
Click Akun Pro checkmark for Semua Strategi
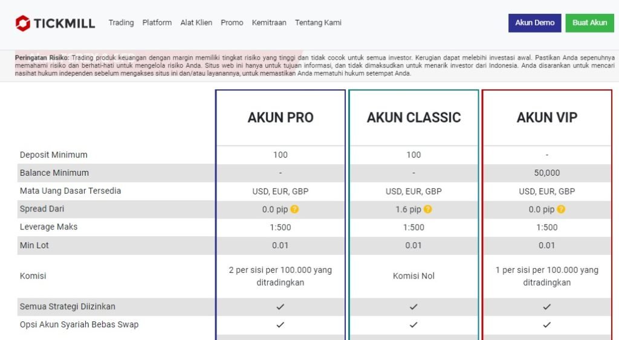point(280,307)
